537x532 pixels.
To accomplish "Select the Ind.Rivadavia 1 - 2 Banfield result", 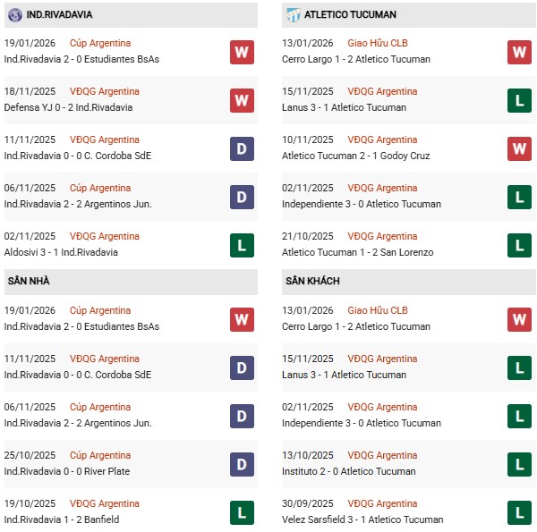I will pyautogui.click(x=62, y=519).
